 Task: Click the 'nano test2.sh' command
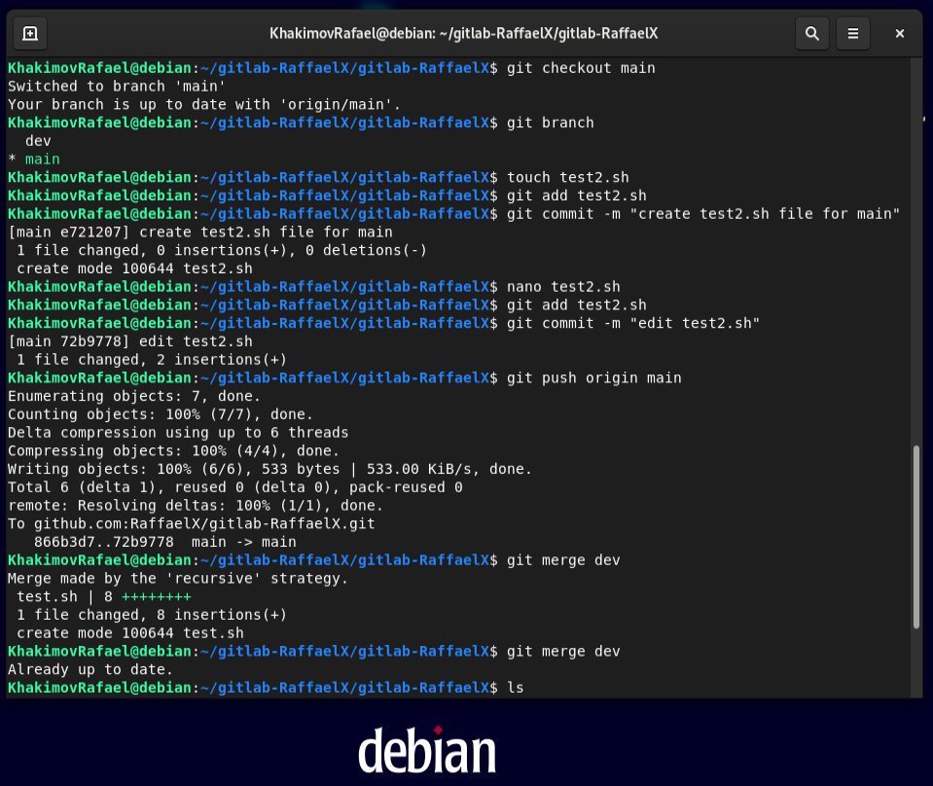tap(563, 287)
